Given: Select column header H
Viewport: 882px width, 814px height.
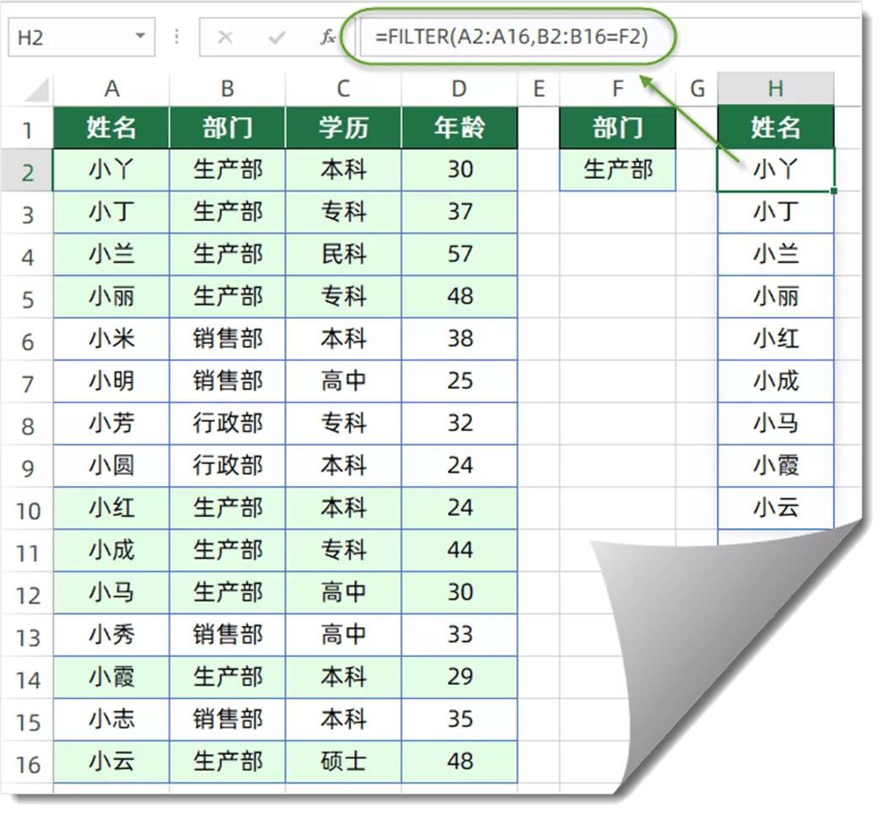Looking at the screenshot, I should tap(776, 89).
